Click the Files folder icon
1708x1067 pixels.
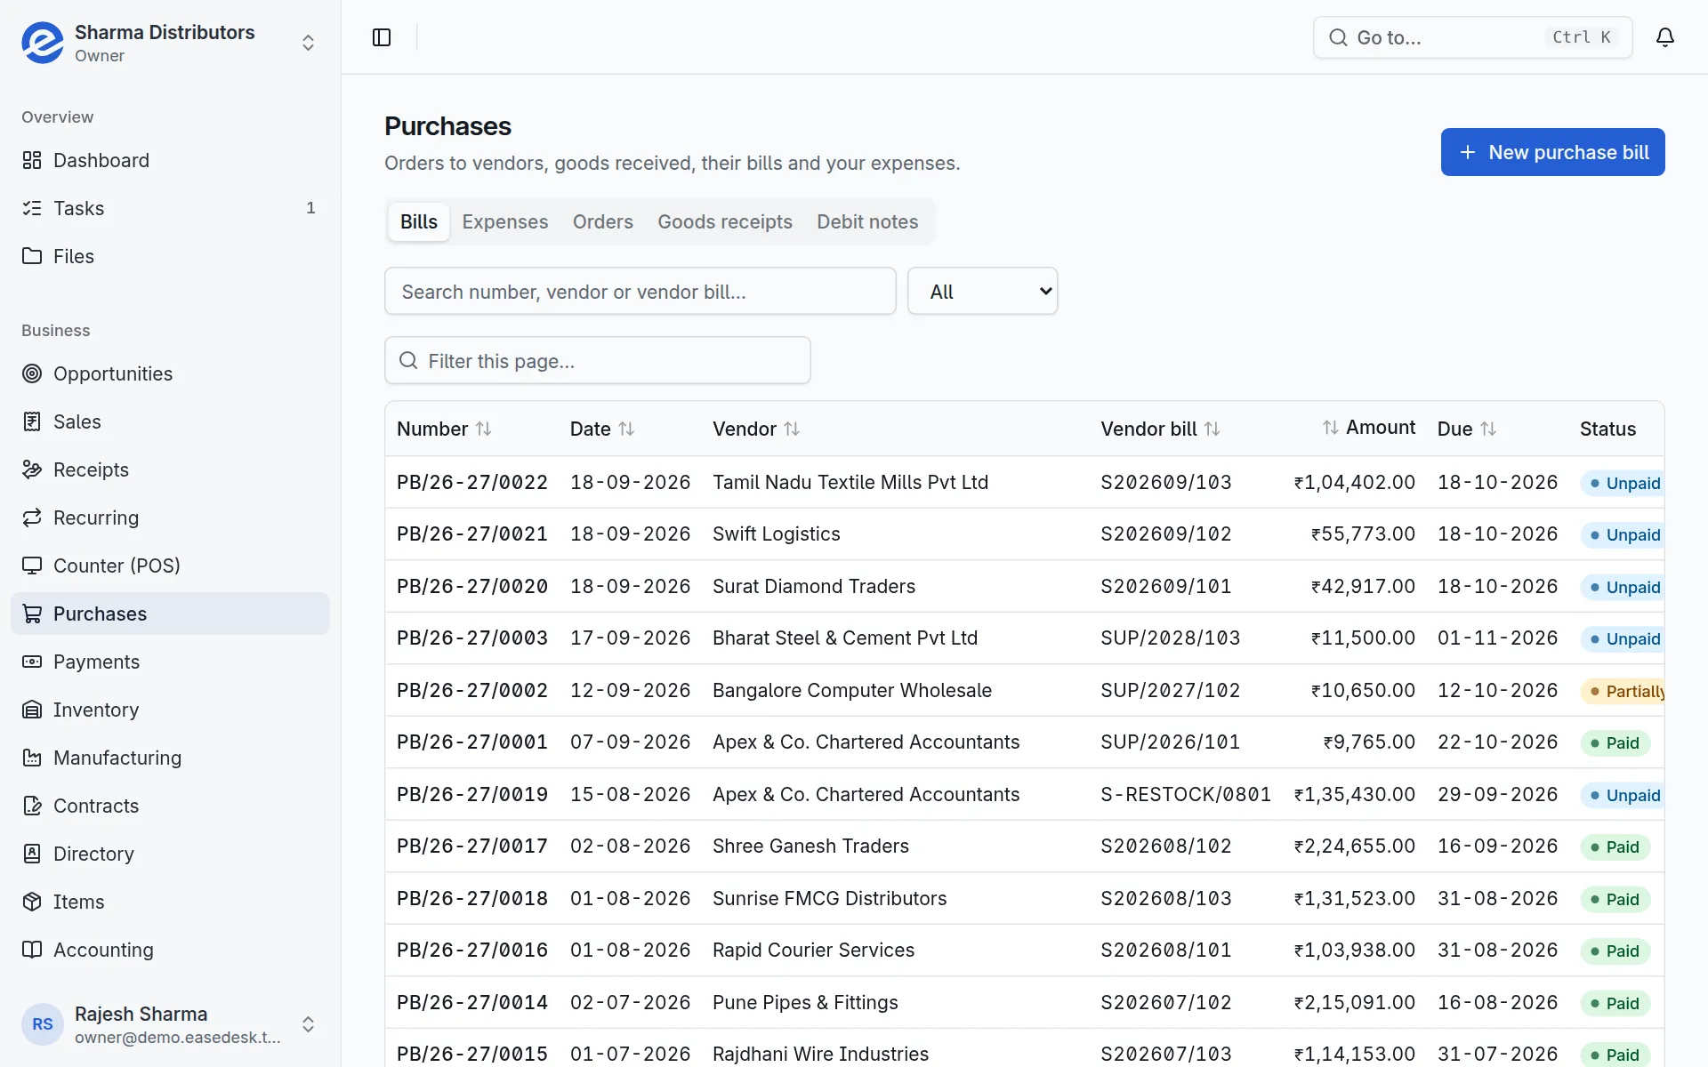(32, 256)
